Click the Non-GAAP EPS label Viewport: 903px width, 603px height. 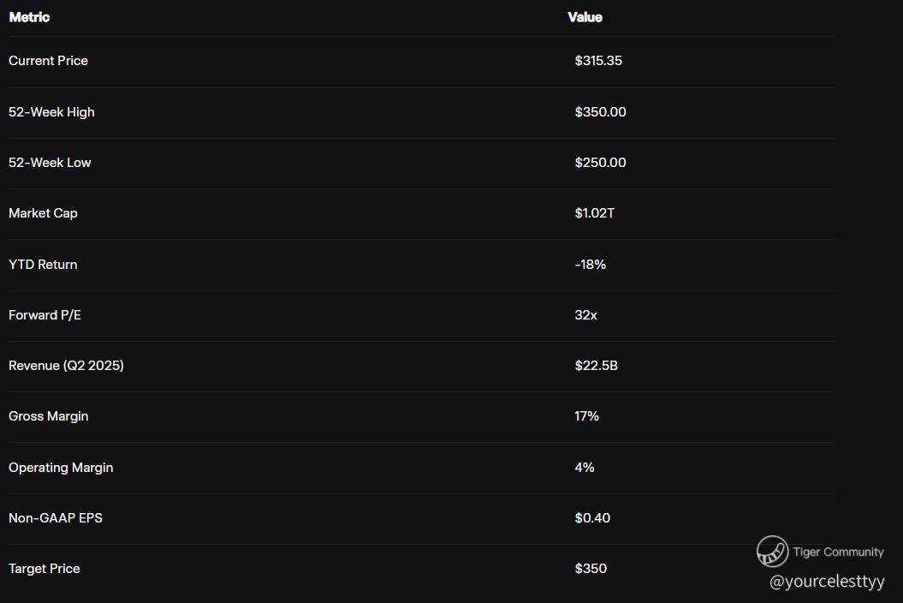click(56, 518)
